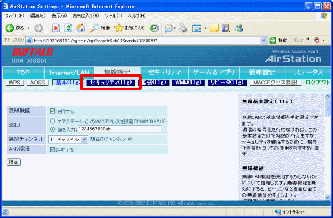Open the History clock icon
The image size is (333, 218).
click(x=154, y=28)
